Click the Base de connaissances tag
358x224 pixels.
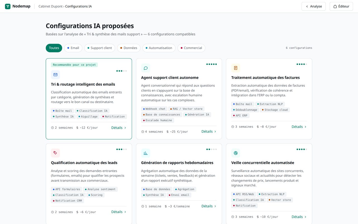(162, 115)
